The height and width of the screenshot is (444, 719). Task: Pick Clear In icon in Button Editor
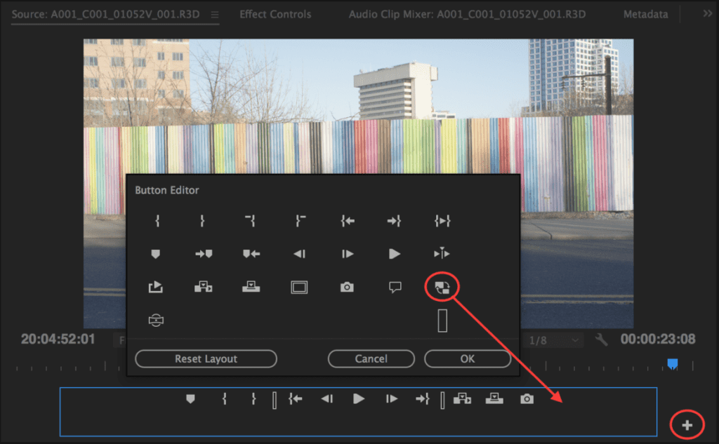coord(251,222)
